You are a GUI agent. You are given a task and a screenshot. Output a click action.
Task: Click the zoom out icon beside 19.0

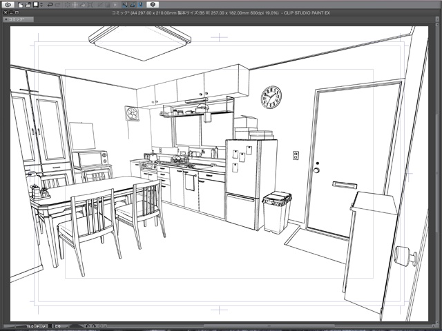(37, 326)
